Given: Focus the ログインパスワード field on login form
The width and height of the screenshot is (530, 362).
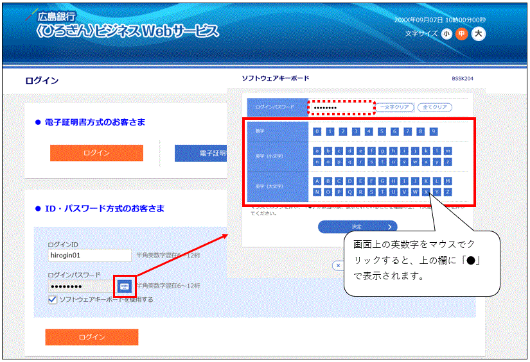Looking at the screenshot, I should [82, 286].
